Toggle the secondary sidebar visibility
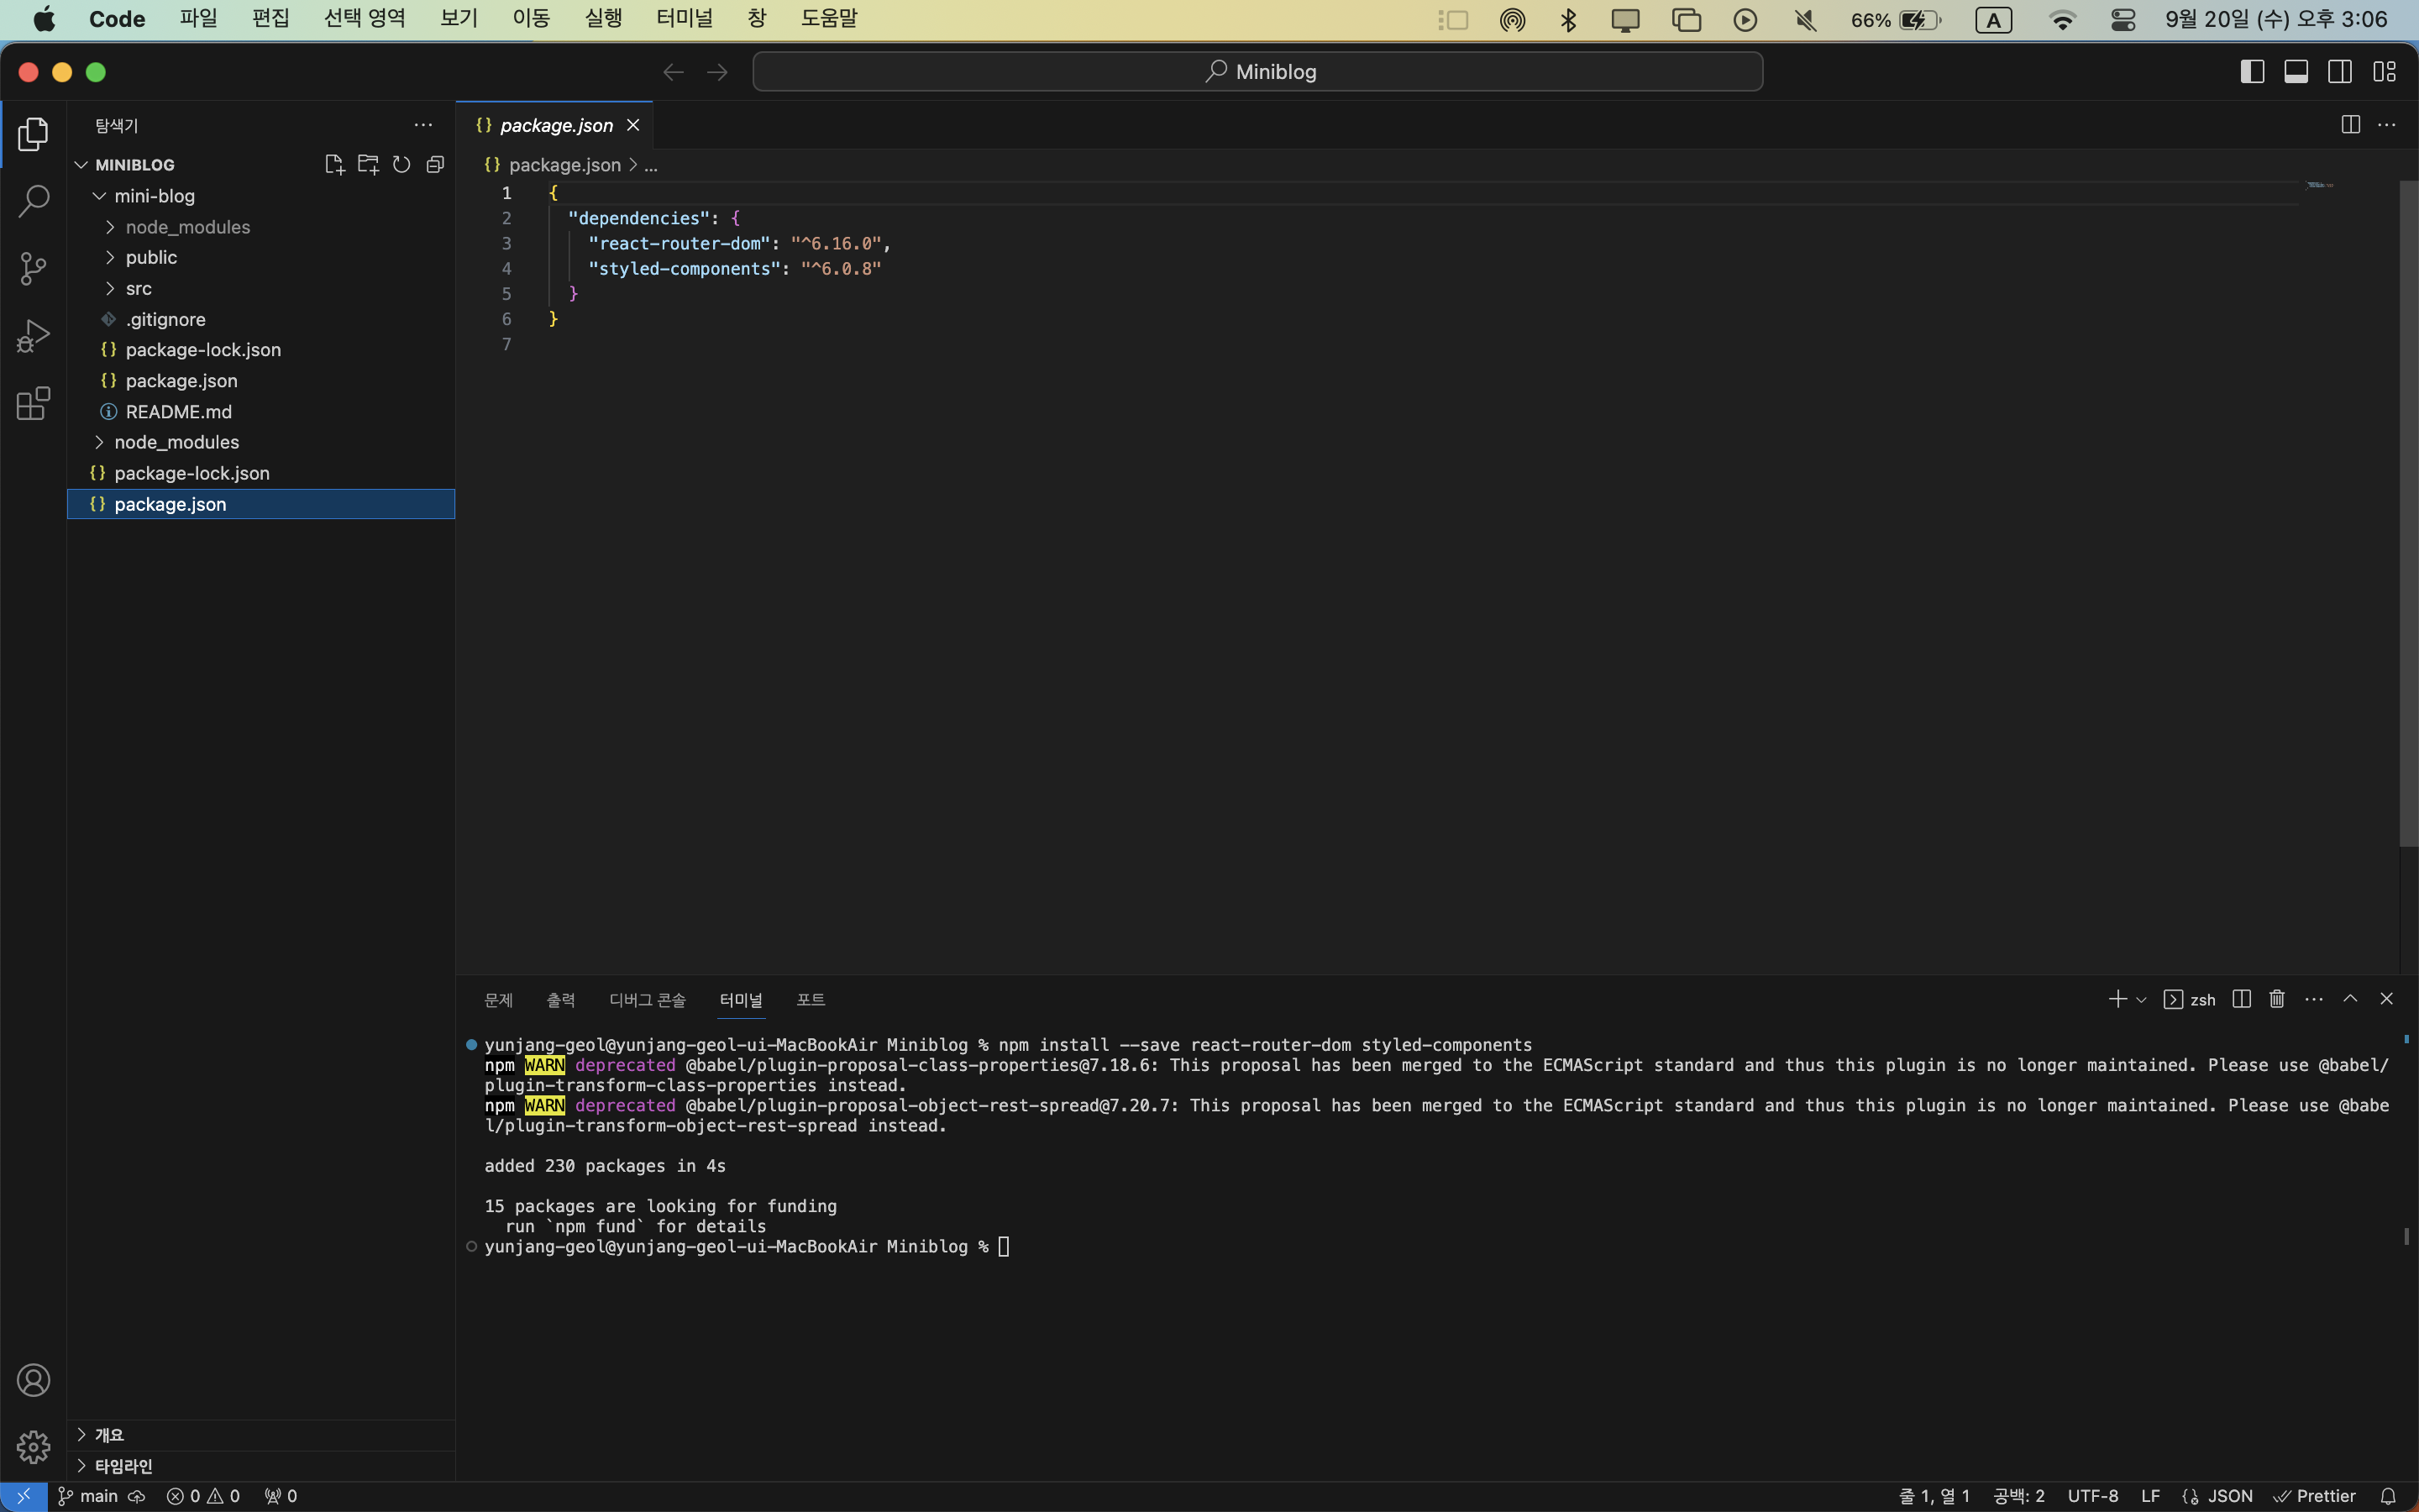 [2339, 72]
